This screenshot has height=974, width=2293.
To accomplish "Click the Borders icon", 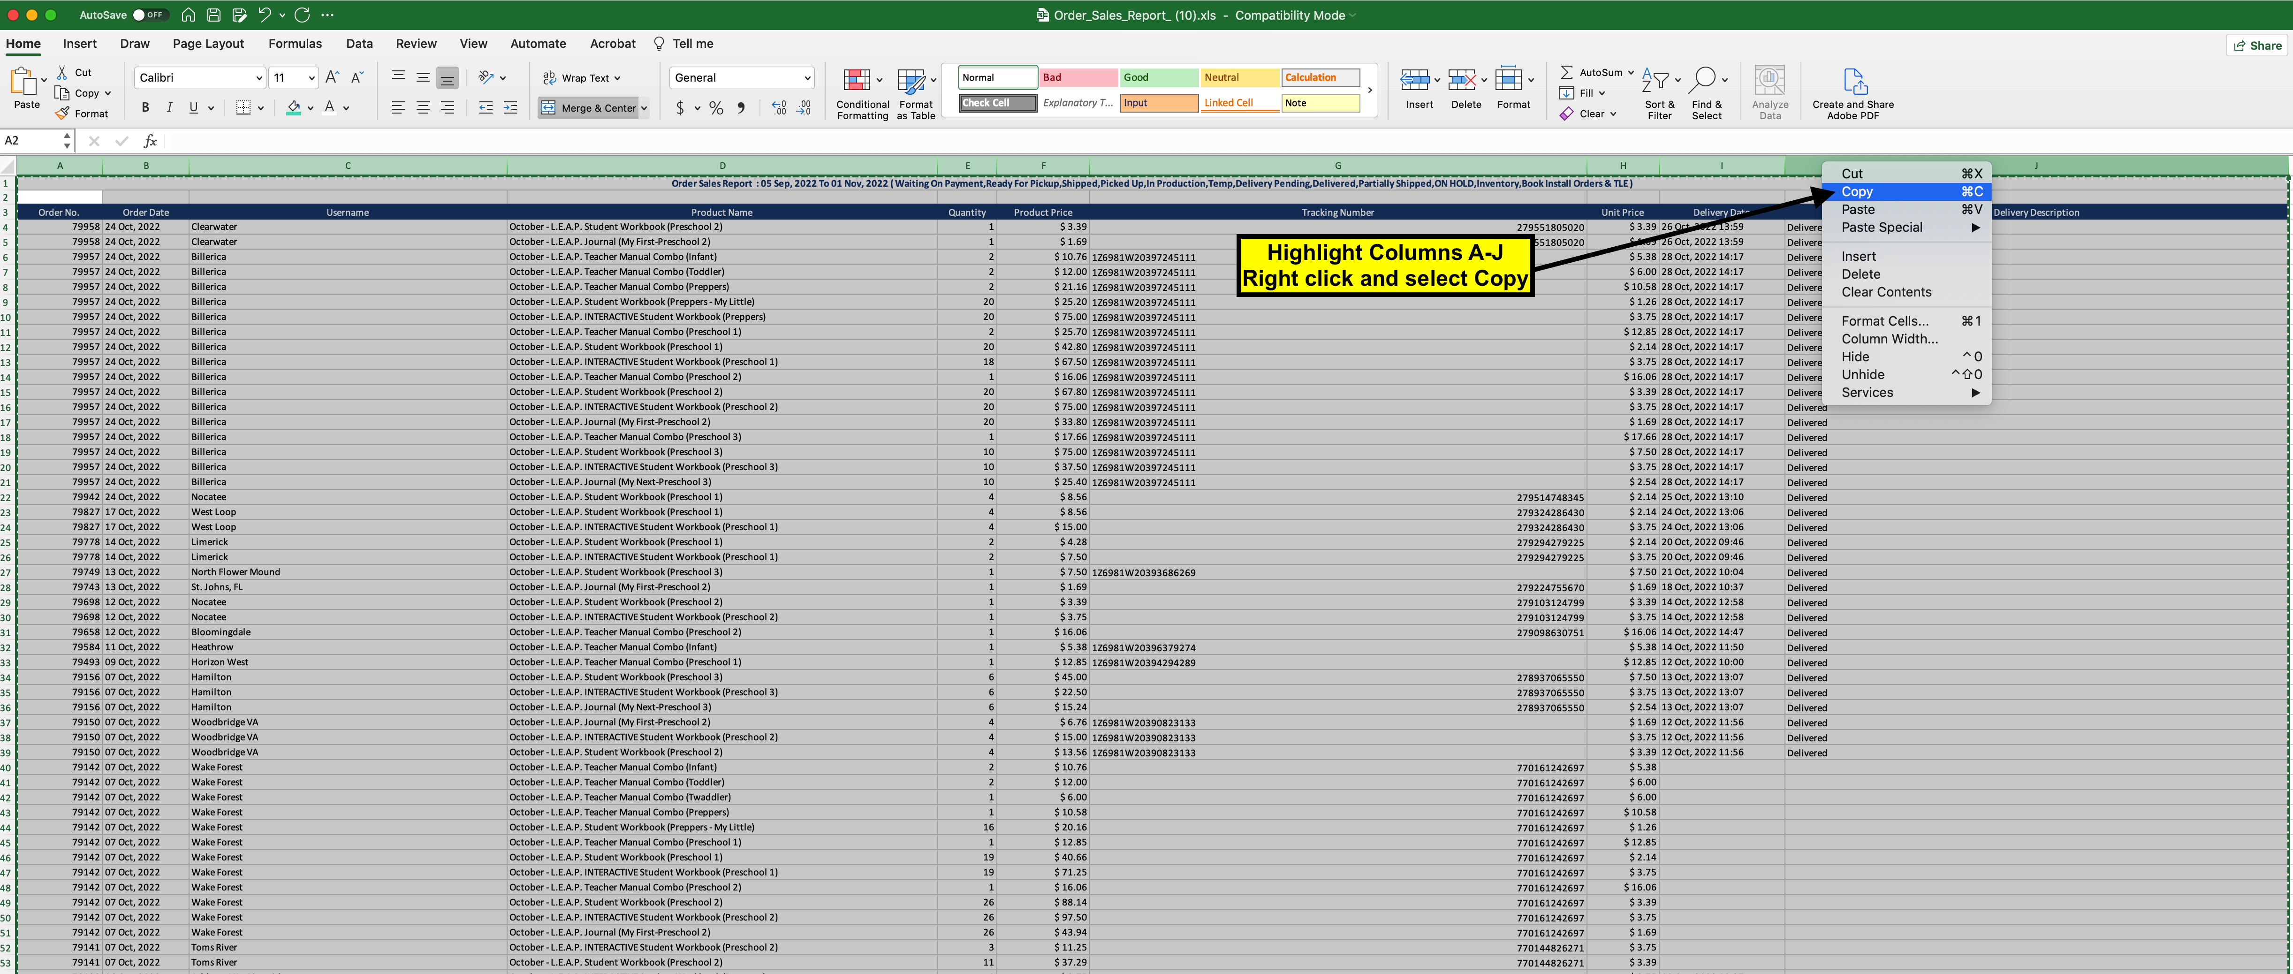I will click(243, 109).
